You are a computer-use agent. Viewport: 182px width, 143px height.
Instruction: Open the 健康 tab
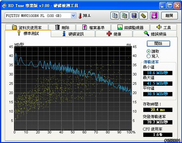[114, 34]
